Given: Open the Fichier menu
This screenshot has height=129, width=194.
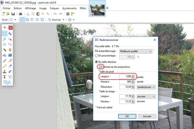Looking at the screenshot, I should pyautogui.click(x=6, y=8).
